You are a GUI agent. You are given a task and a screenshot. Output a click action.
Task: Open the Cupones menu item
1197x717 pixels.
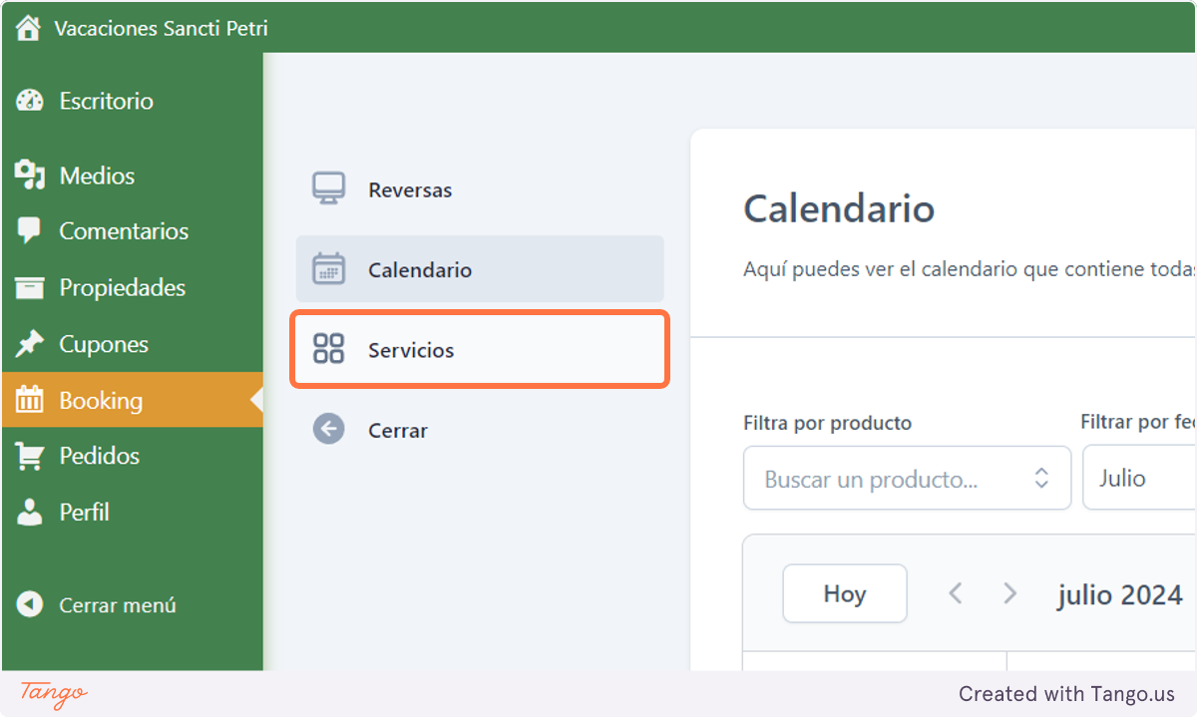[x=104, y=344]
